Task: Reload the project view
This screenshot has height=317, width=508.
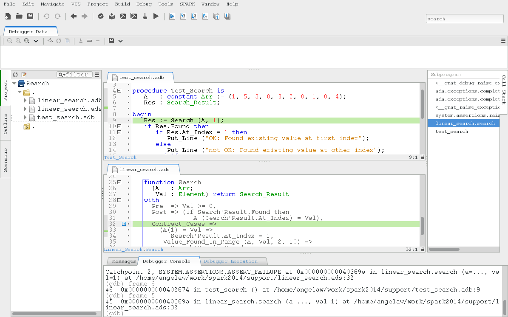Action: pos(15,74)
